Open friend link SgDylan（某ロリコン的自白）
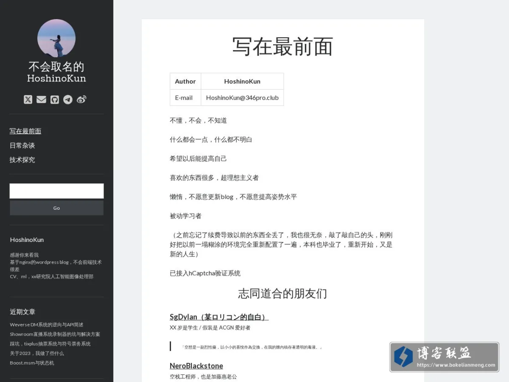The image size is (509, 382). 219,317
